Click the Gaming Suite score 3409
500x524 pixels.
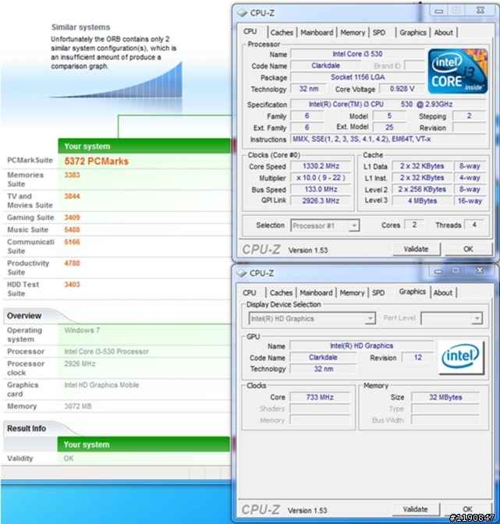[72, 218]
